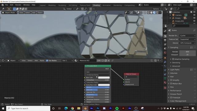Open Global transform orientation dropdown

[69, 9]
